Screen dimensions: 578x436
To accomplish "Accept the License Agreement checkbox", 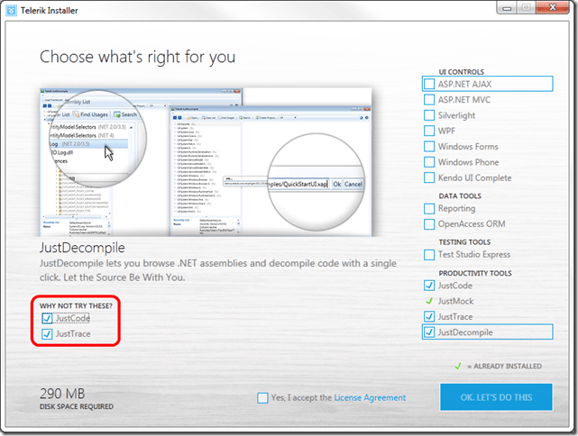I will [262, 397].
